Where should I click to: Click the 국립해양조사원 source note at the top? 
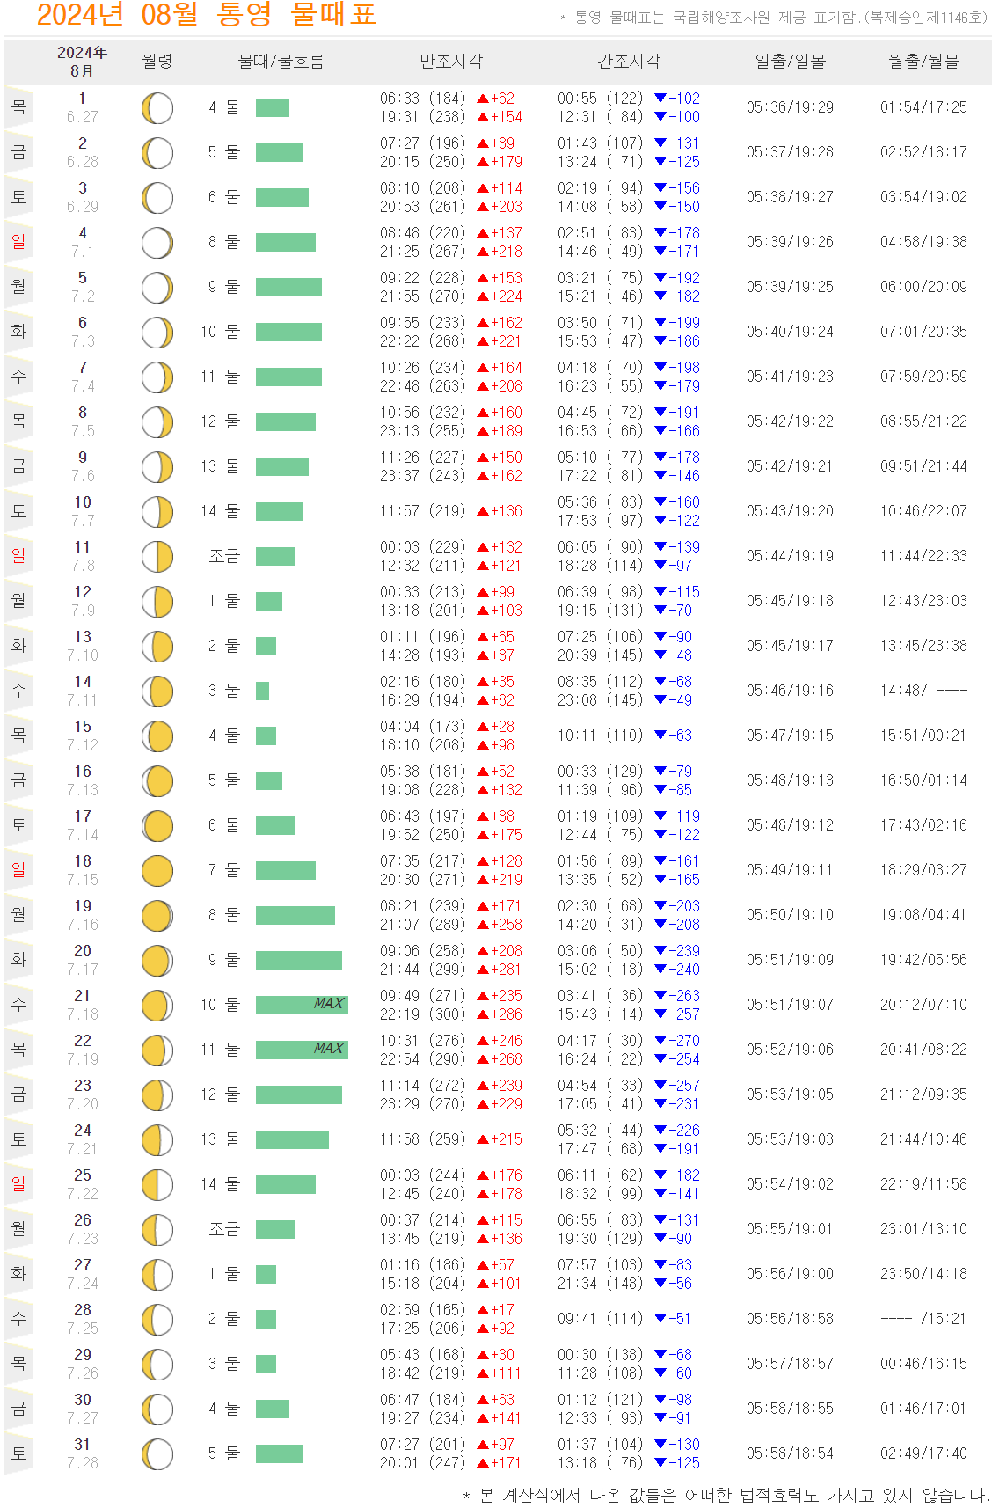pyautogui.click(x=775, y=18)
